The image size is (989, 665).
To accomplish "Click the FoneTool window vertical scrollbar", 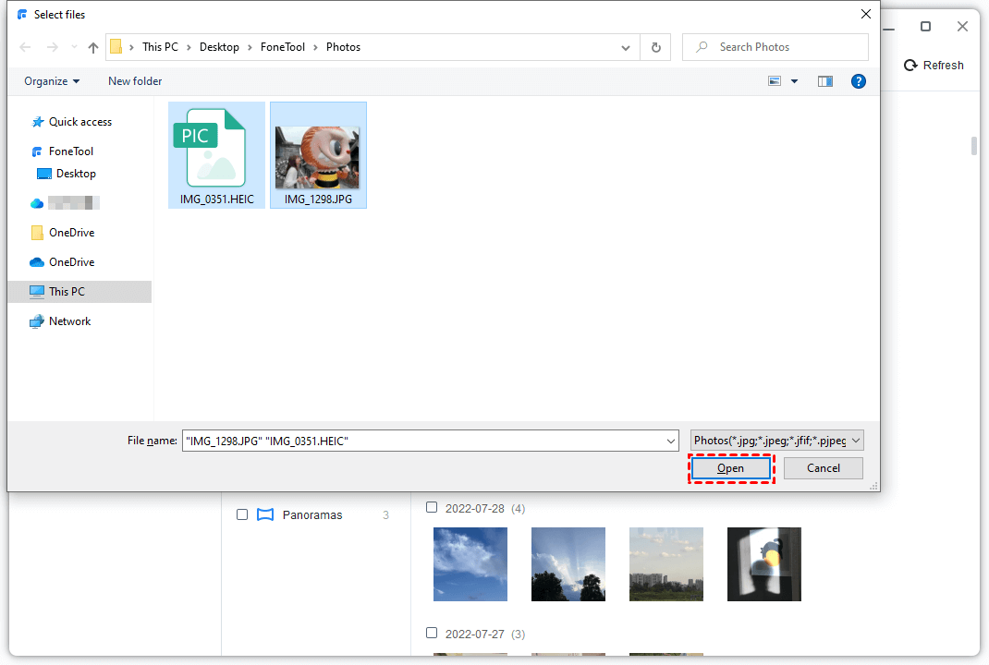I will (x=973, y=146).
